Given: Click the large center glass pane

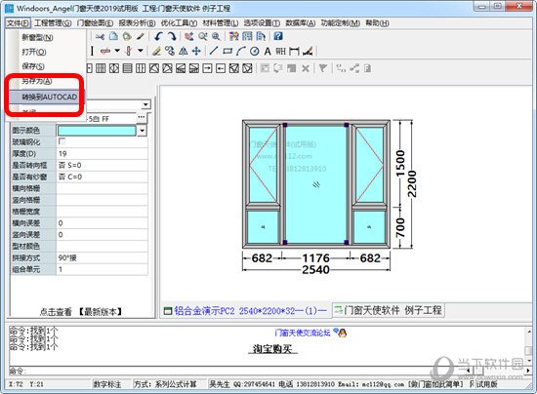Looking at the screenshot, I should tap(315, 184).
